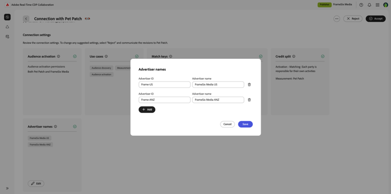
Task: Click the Publisher badge in header
Action: 324,5
